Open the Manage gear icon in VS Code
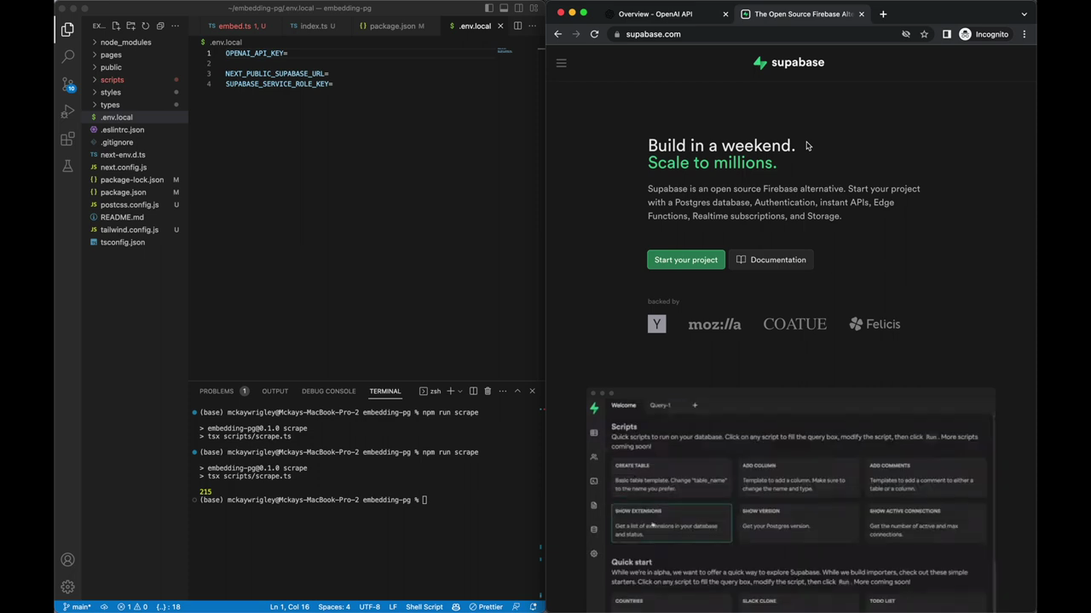 pyautogui.click(x=67, y=587)
